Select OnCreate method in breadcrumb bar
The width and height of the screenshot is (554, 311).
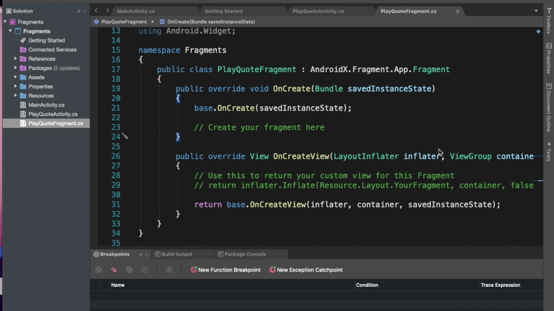click(210, 22)
